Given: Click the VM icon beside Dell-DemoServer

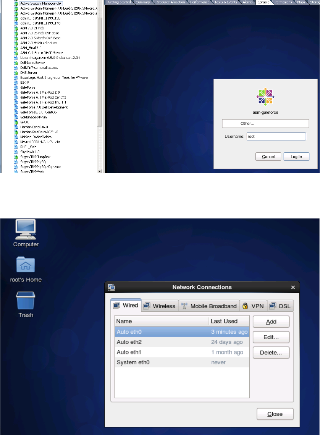Looking at the screenshot, I should tap(16, 63).
